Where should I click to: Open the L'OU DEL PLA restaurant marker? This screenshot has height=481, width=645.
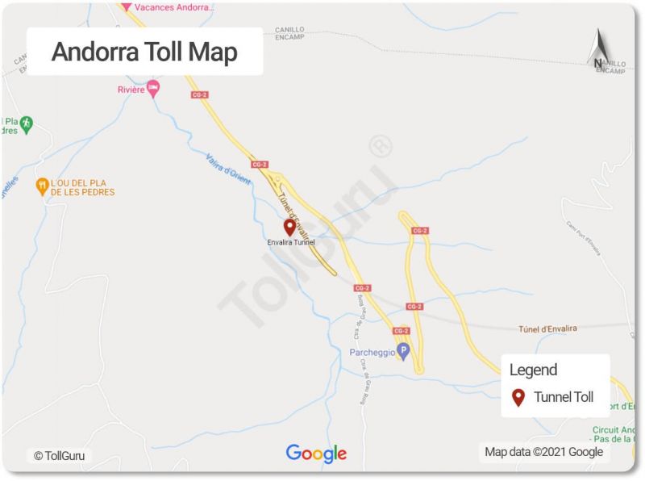(42, 186)
